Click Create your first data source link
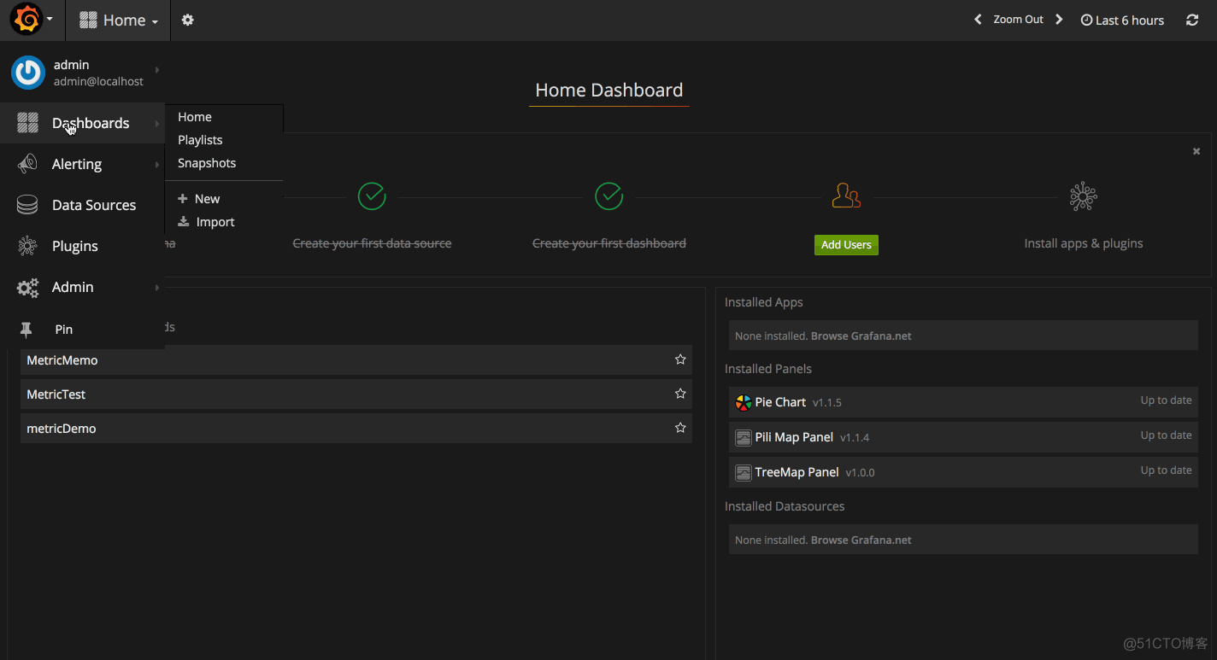The width and height of the screenshot is (1217, 660). (372, 243)
